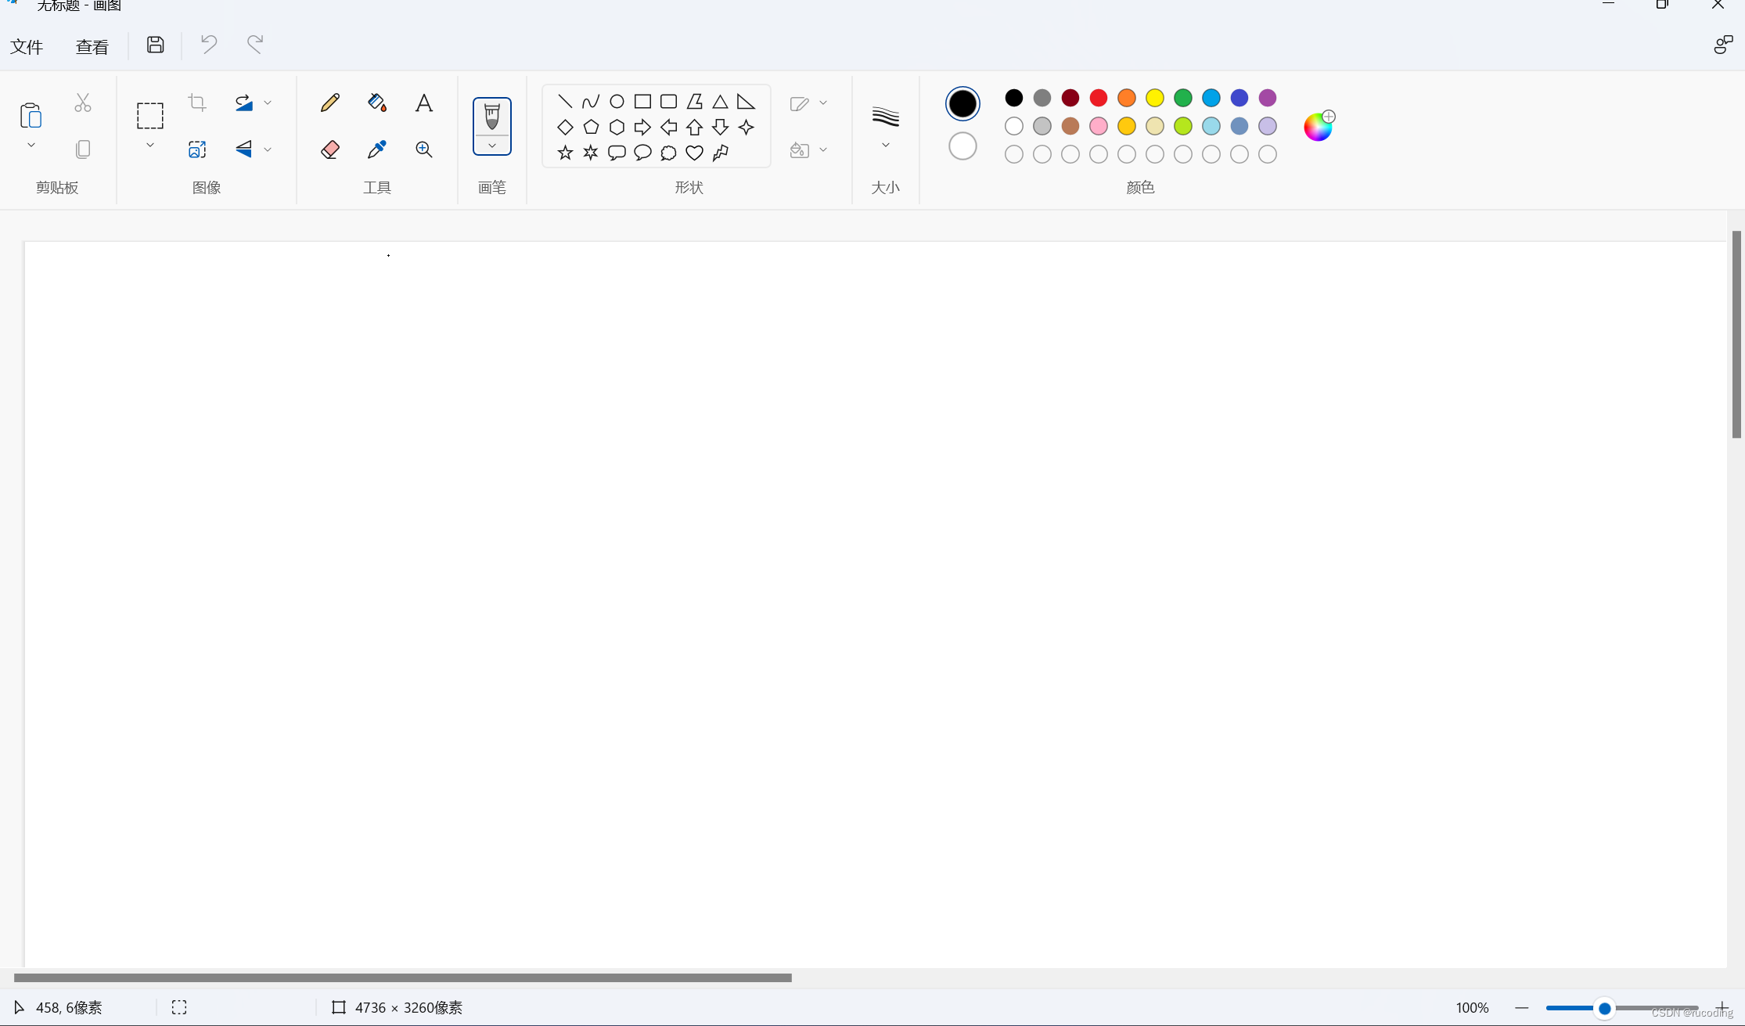The height and width of the screenshot is (1026, 1745).
Task: Expand the Paste options dropdown
Action: point(31,146)
